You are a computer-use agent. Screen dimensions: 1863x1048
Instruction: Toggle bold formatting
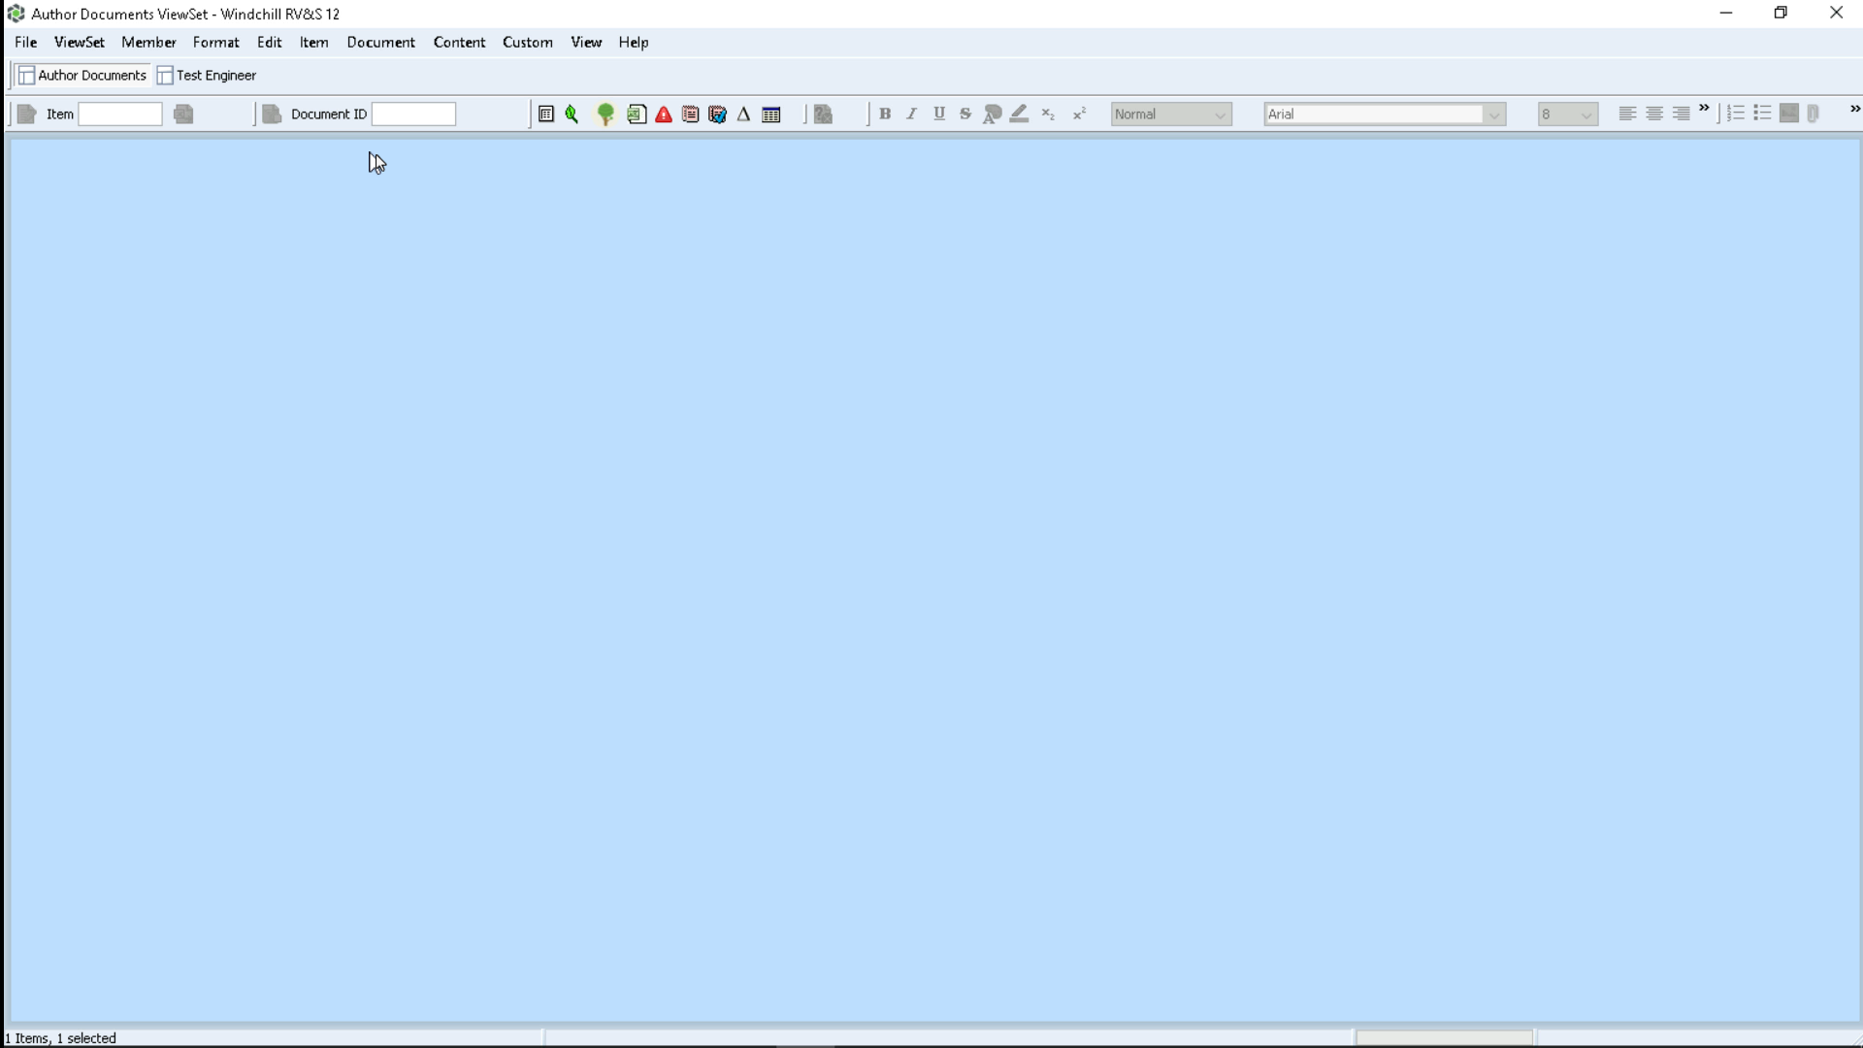[x=885, y=114]
